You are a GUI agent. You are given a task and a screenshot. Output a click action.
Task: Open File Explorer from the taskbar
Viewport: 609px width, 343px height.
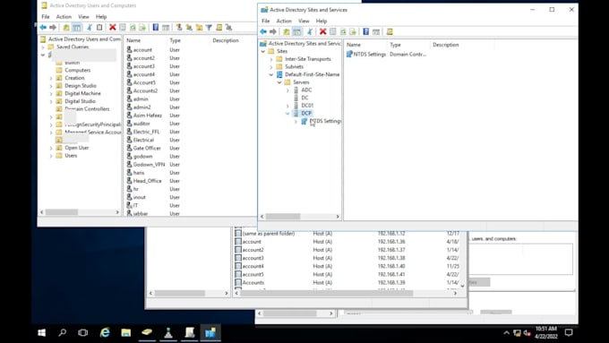tap(126, 332)
